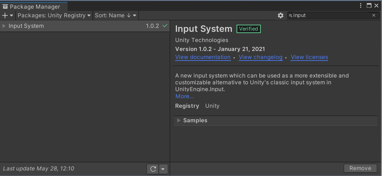Expand the Input System package row arrow
The height and width of the screenshot is (176, 382).
pyautogui.click(x=4, y=26)
